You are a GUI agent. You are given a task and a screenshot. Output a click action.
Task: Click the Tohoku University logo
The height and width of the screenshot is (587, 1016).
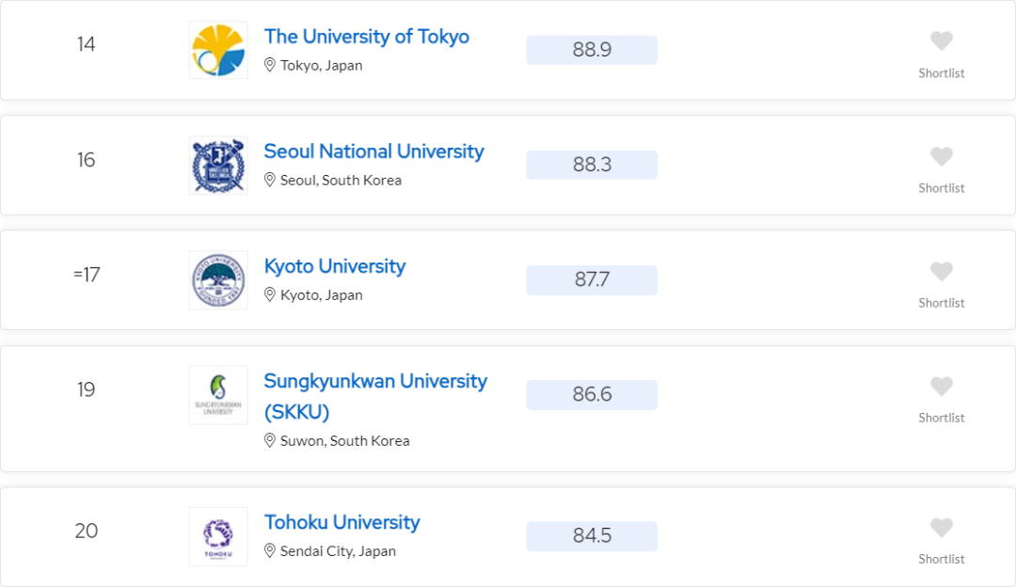(218, 536)
